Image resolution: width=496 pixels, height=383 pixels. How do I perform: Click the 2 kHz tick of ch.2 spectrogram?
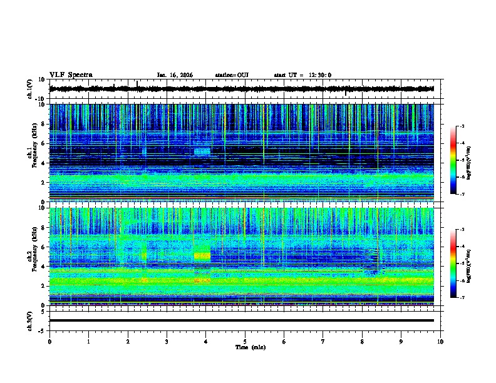tap(44, 286)
